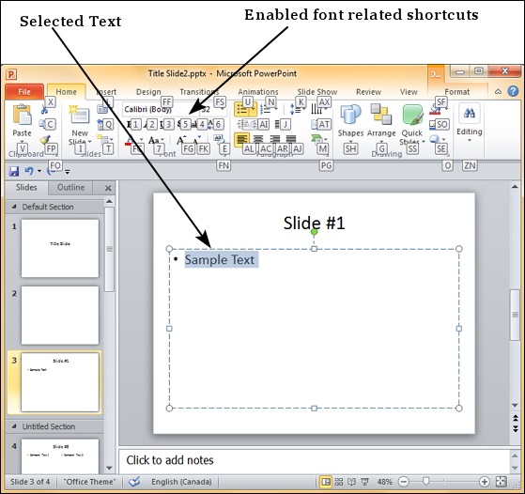525x494 pixels.
Task: Toggle Center alignment
Action: click(x=258, y=139)
